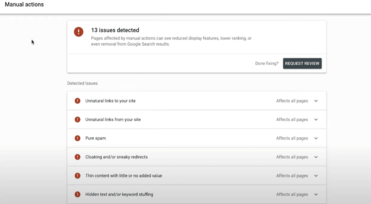Click the REQUEST REVIEW button
Image resolution: width=371 pixels, height=204 pixels.
[302, 63]
